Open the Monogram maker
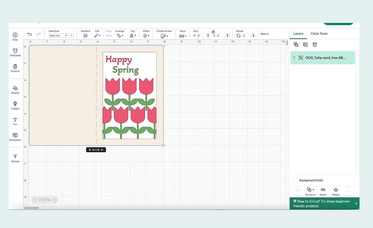This screenshot has height=228, width=373. (15, 138)
